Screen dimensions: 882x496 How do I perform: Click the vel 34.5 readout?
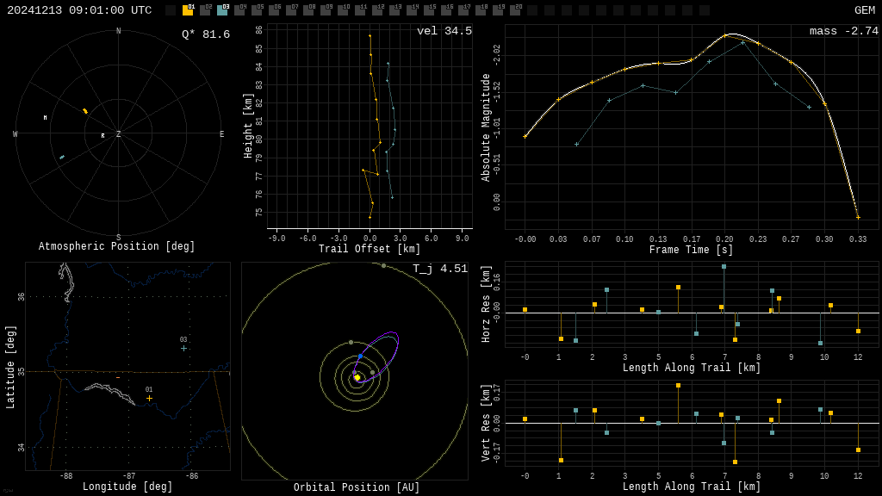tap(444, 31)
